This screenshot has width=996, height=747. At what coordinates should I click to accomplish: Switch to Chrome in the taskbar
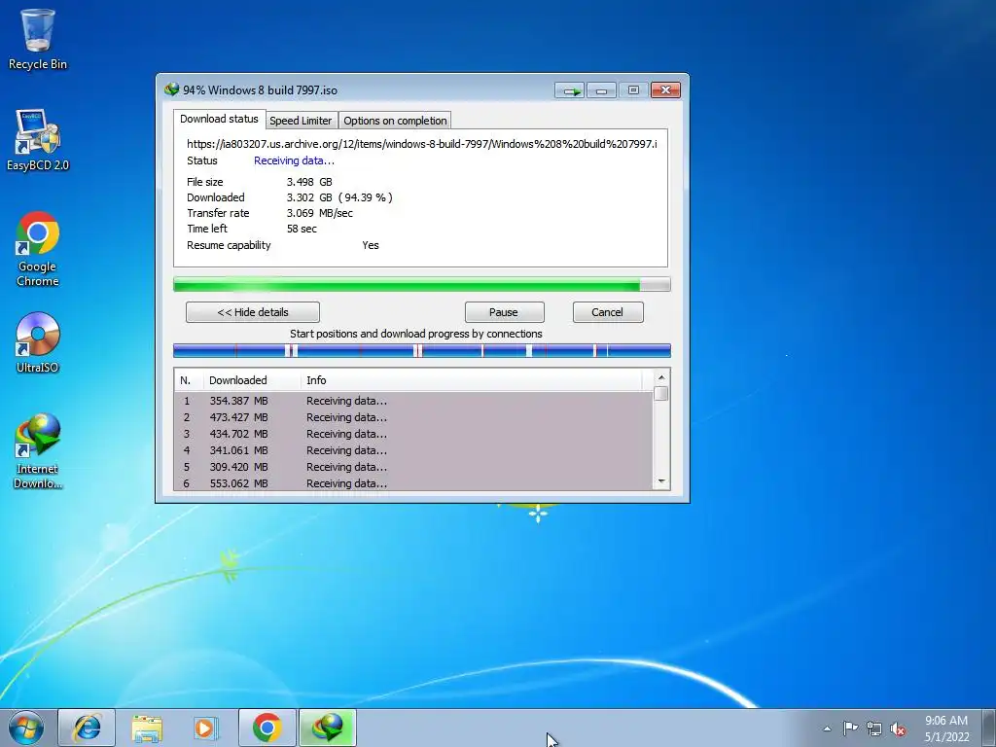267,728
